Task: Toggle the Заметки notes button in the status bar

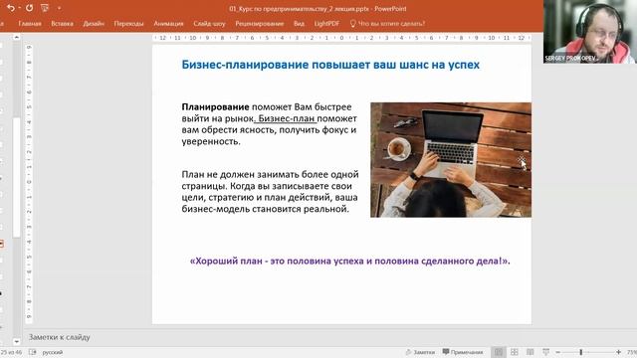Action: (420, 352)
